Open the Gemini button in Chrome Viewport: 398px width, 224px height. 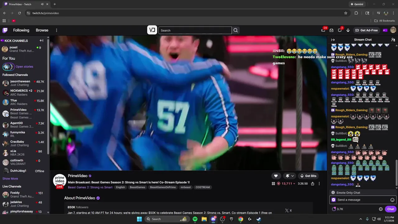tap(357, 4)
